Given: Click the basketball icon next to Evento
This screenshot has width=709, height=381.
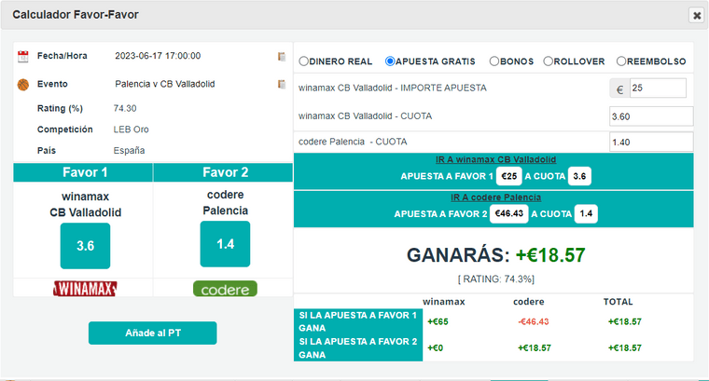Looking at the screenshot, I should (23, 85).
